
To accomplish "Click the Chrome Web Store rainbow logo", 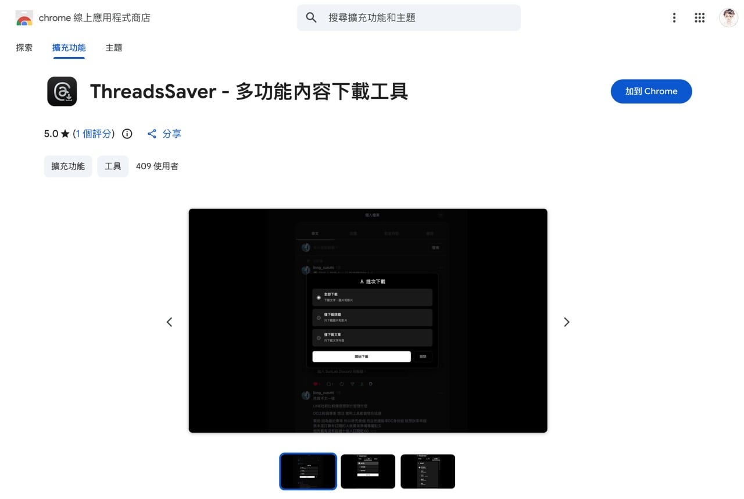I will (24, 18).
